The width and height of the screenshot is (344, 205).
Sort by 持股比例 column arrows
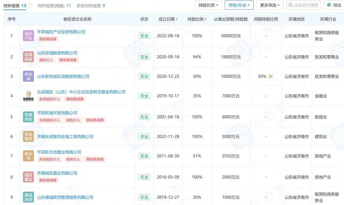205,19
